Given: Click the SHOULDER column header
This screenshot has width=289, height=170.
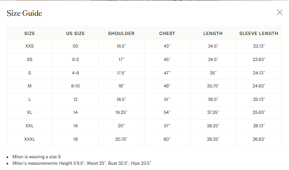Looking at the screenshot, I should coord(121,33).
